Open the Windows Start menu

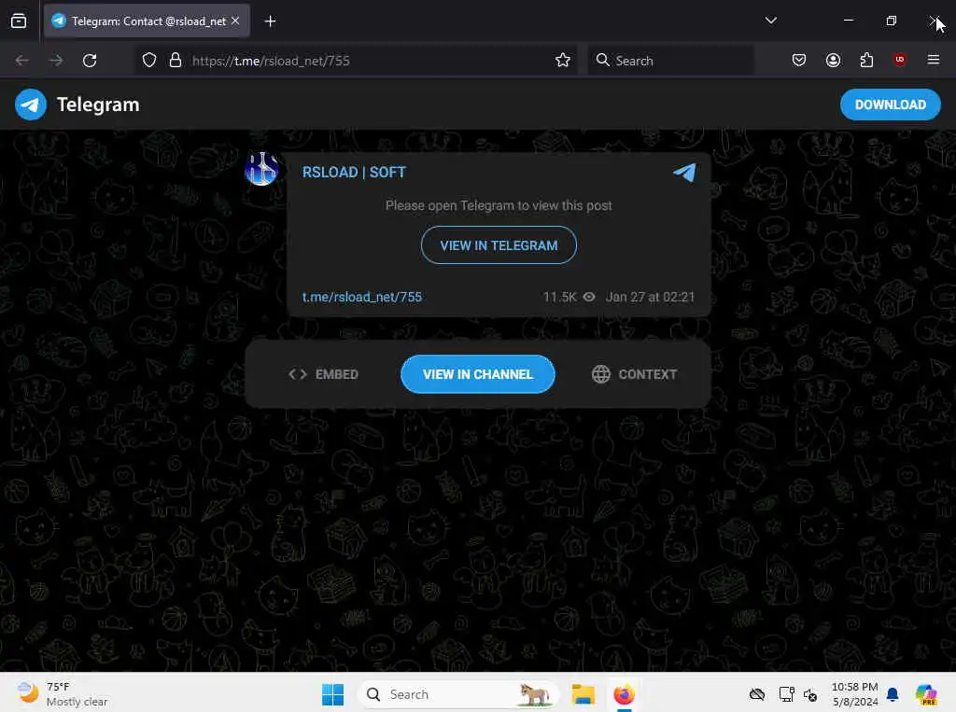[x=333, y=694]
